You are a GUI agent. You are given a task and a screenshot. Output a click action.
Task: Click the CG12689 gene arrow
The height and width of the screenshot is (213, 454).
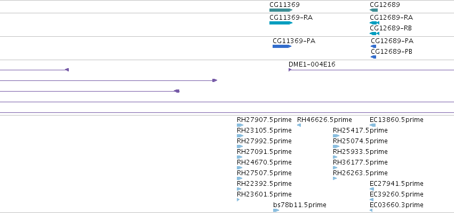click(x=374, y=10)
